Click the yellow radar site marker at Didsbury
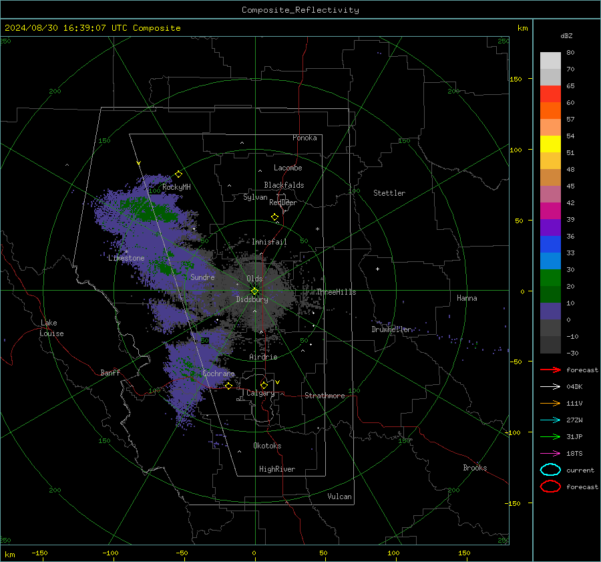 254,291
